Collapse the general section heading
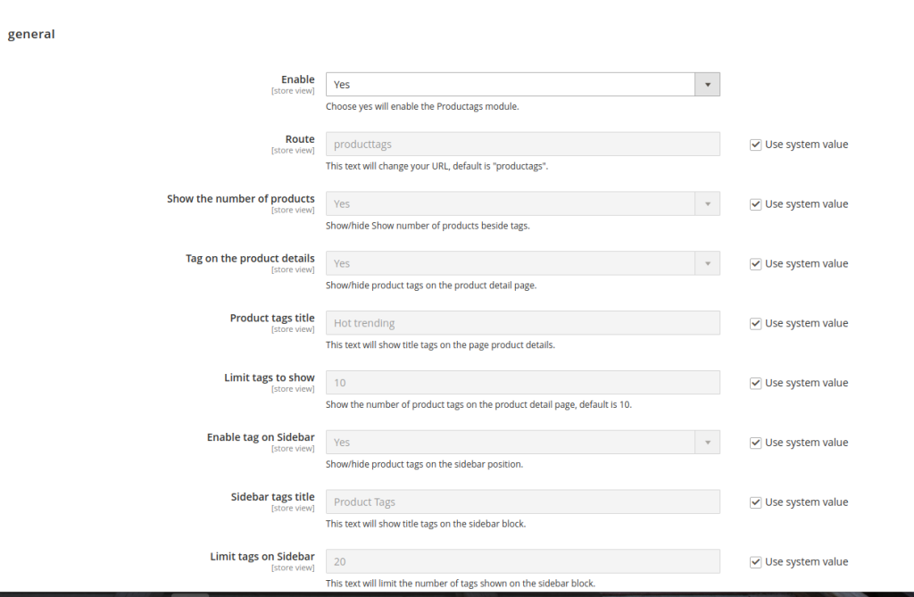This screenshot has width=914, height=597. click(x=31, y=35)
